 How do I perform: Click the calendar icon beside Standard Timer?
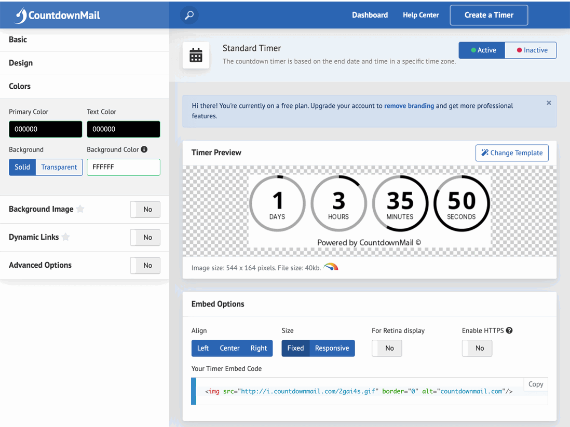point(196,55)
